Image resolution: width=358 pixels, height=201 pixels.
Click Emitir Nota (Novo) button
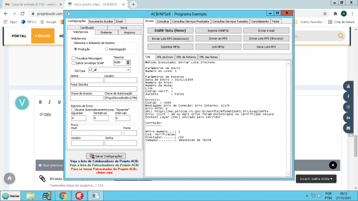[170, 30]
